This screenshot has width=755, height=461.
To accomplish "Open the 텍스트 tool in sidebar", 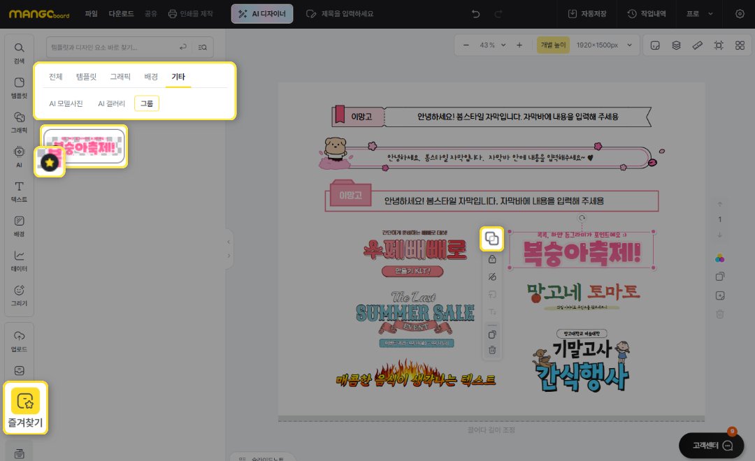I will (x=19, y=192).
